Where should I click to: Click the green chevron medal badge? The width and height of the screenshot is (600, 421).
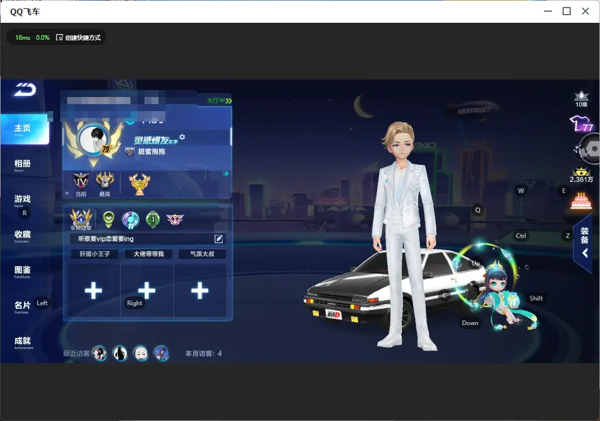click(109, 219)
